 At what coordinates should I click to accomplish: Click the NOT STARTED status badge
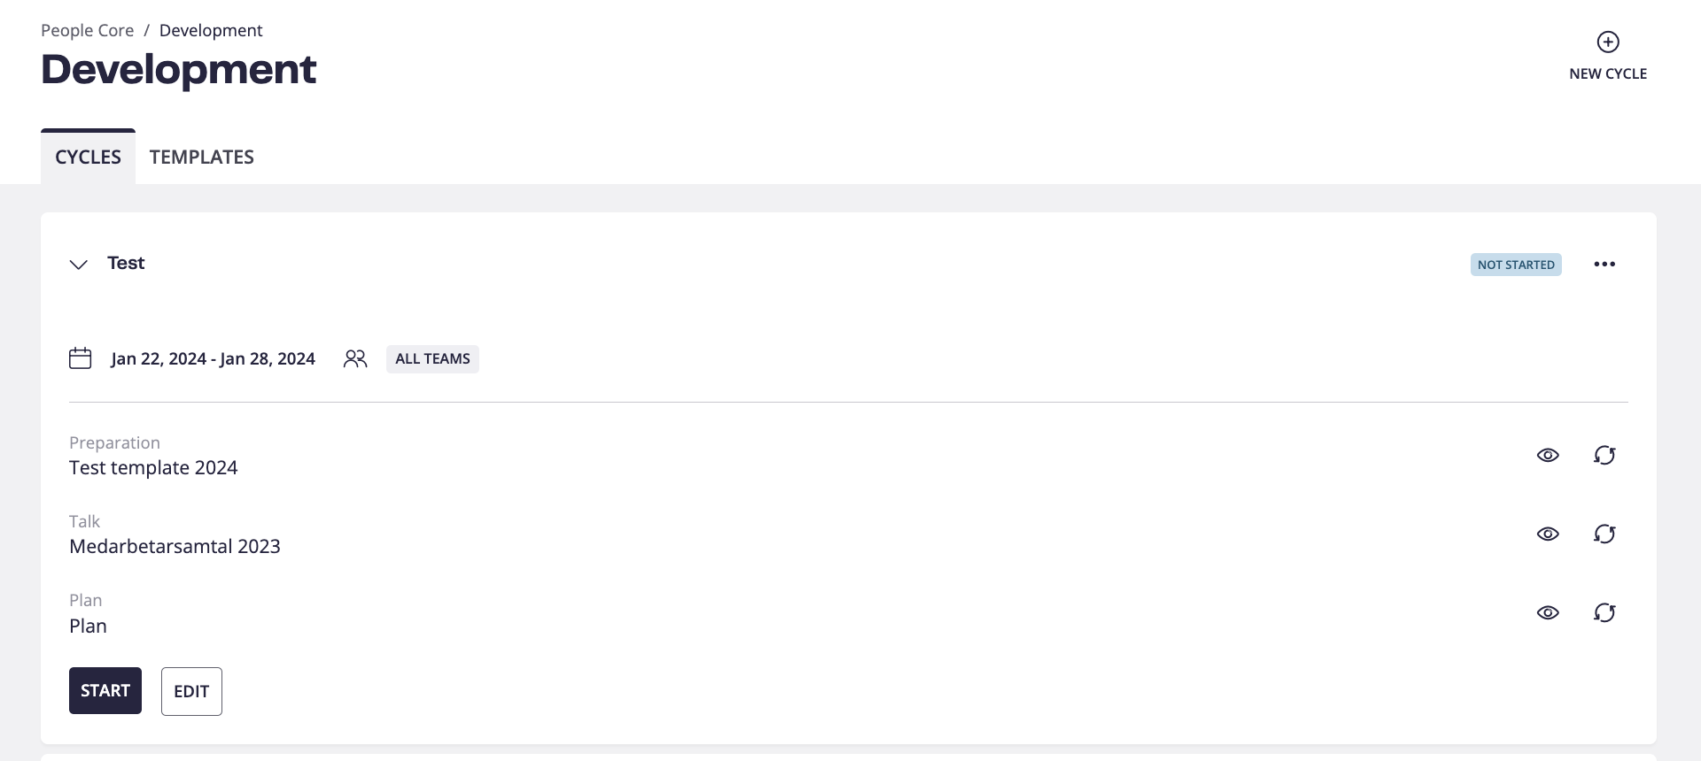tap(1516, 265)
